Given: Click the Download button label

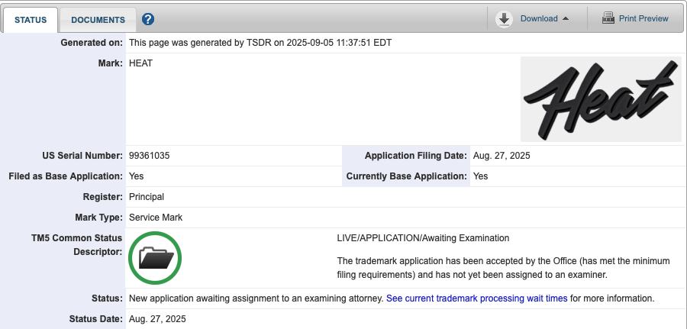Looking at the screenshot, I should click(x=539, y=18).
